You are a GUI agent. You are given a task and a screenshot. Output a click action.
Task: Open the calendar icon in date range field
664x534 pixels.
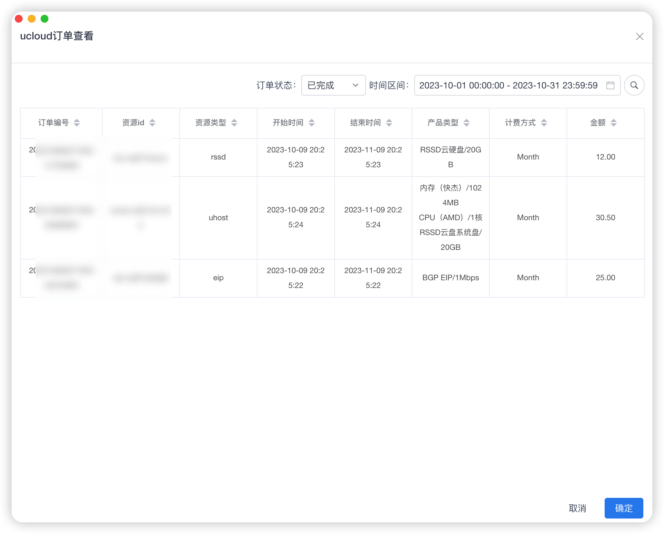(x=610, y=85)
